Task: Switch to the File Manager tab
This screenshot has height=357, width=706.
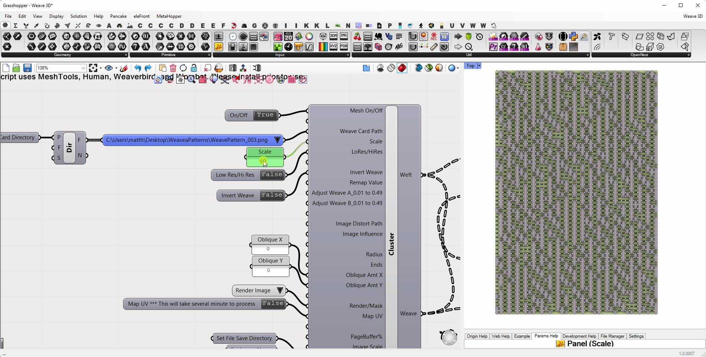Action: pos(612,336)
